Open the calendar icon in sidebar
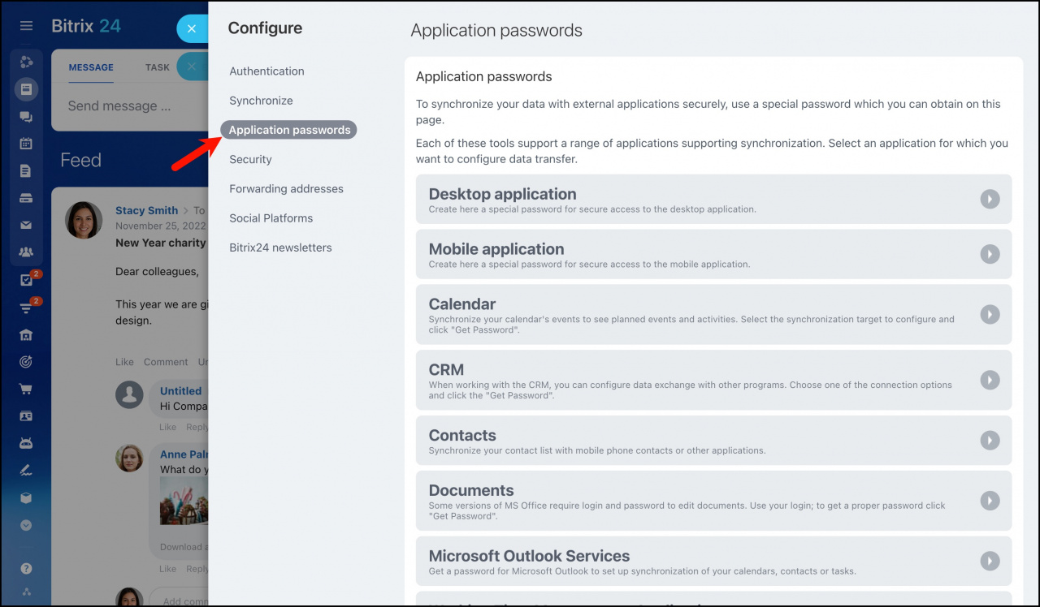The width and height of the screenshot is (1040, 607). coord(26,144)
